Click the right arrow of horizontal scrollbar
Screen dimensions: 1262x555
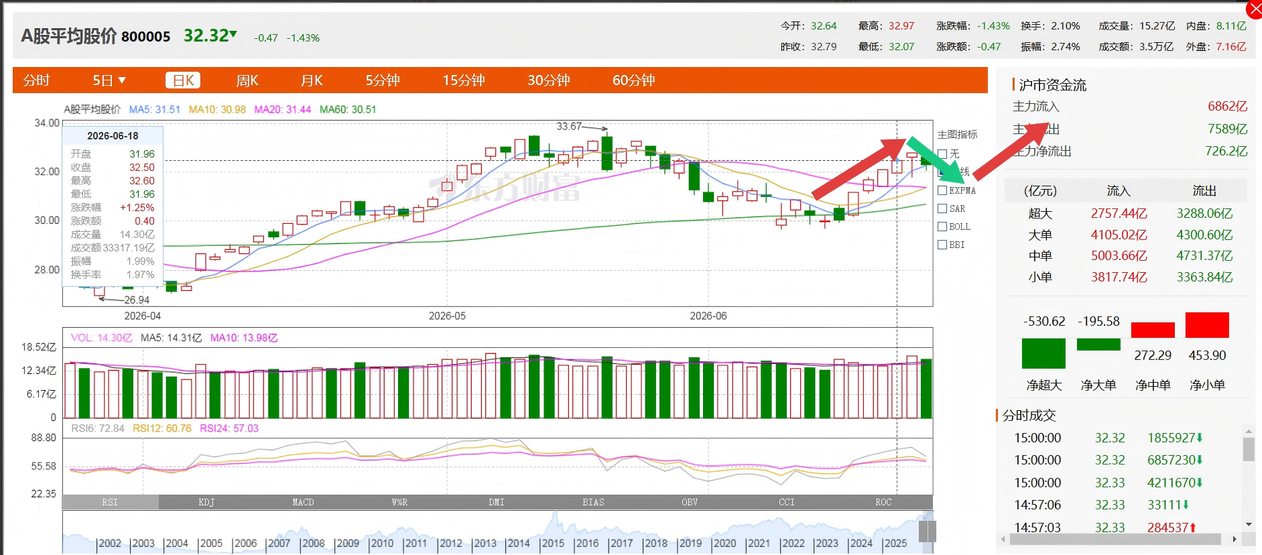pyautogui.click(x=1235, y=539)
